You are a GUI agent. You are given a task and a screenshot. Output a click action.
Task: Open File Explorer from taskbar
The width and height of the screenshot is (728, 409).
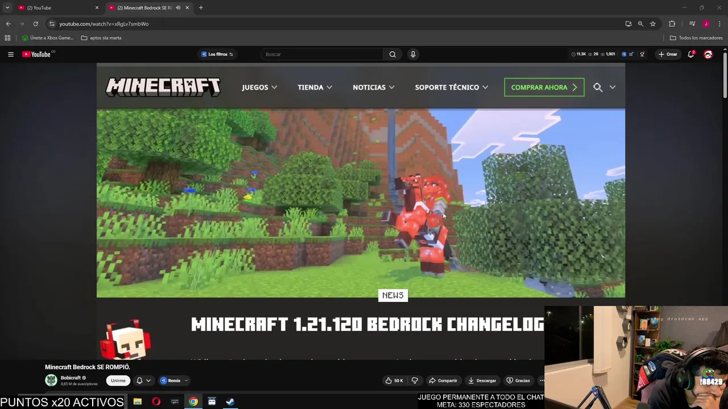(x=138, y=402)
